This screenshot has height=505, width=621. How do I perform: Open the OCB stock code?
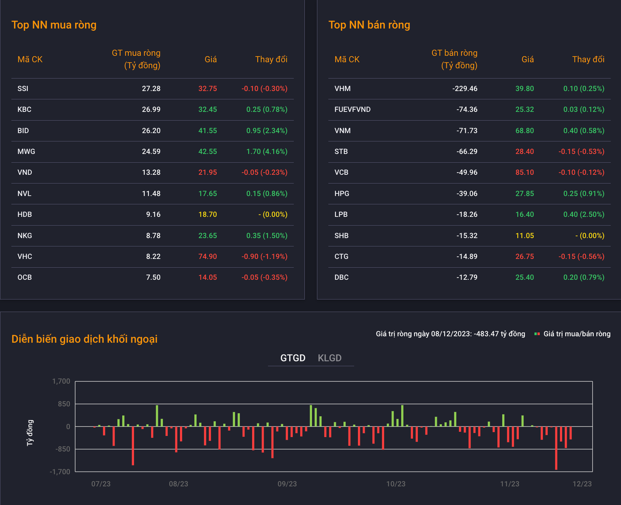pyautogui.click(x=25, y=277)
